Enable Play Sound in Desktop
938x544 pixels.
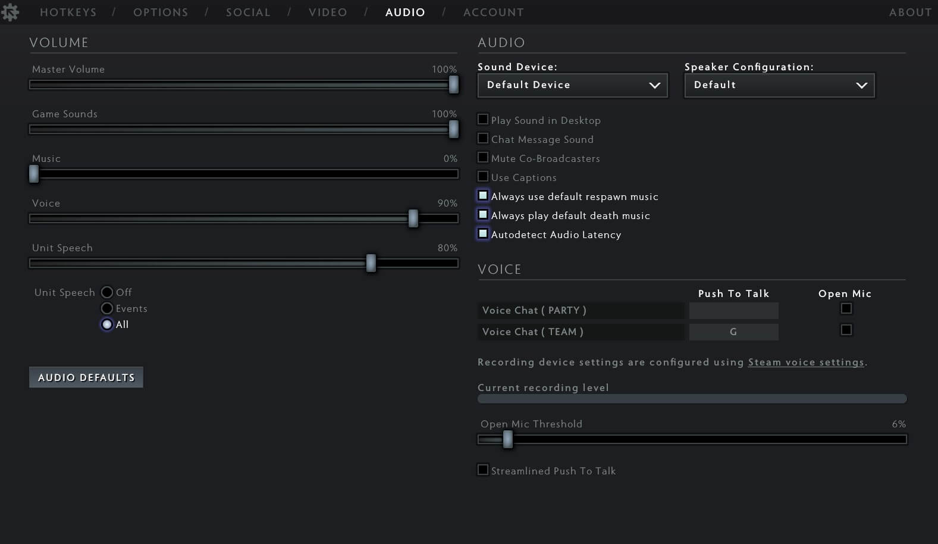[483, 119]
